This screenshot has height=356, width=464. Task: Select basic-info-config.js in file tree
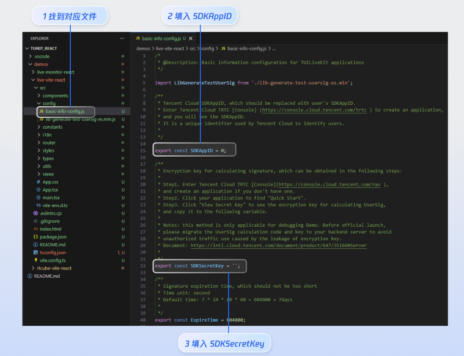(x=64, y=111)
